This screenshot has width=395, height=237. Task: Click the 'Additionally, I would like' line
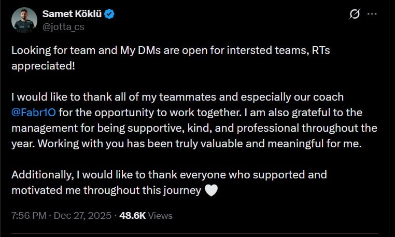point(169,175)
